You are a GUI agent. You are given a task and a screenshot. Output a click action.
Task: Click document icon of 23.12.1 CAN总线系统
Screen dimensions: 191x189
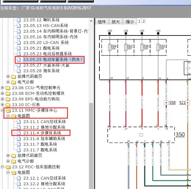[19, 178]
